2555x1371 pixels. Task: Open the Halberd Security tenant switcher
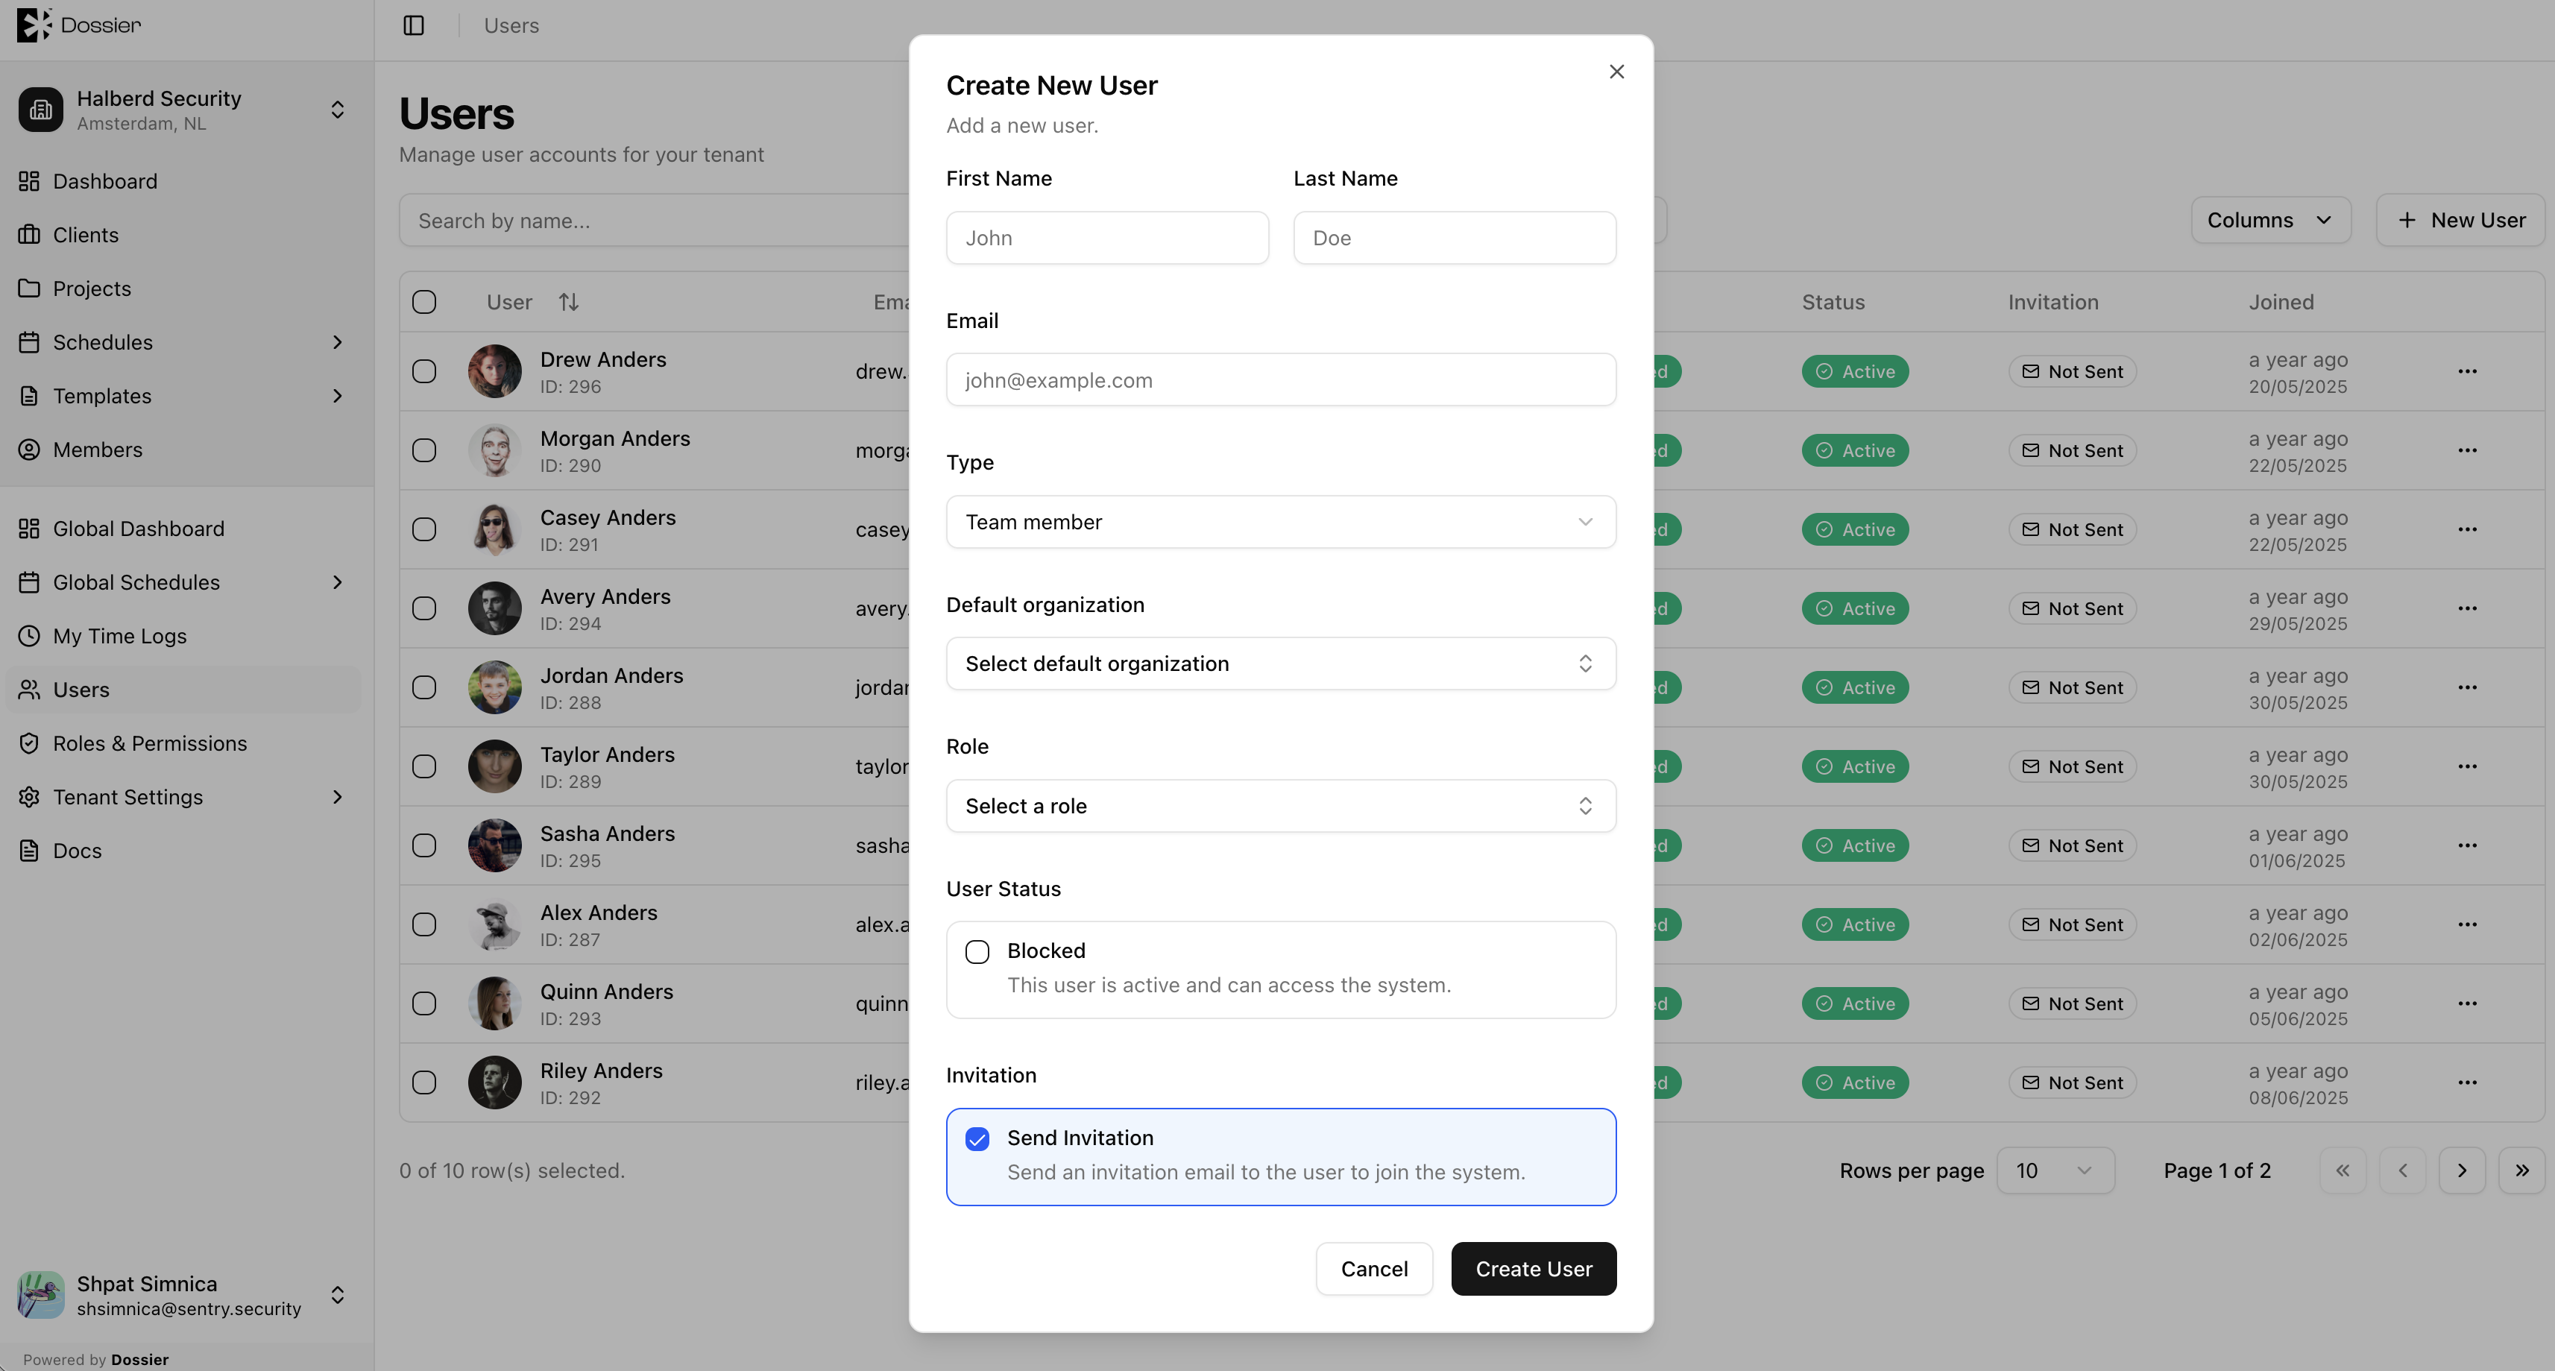coord(186,110)
